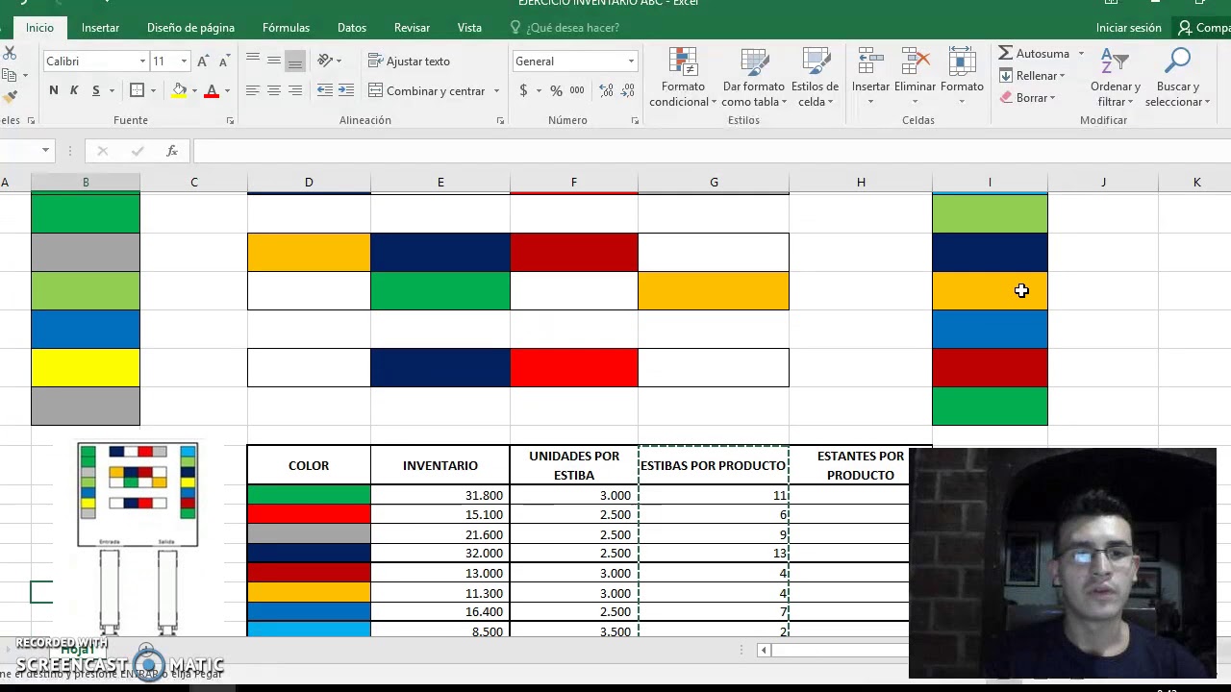Image resolution: width=1231 pixels, height=692 pixels.
Task: Toggle Ajustar texto wrap text
Action: pos(409,61)
